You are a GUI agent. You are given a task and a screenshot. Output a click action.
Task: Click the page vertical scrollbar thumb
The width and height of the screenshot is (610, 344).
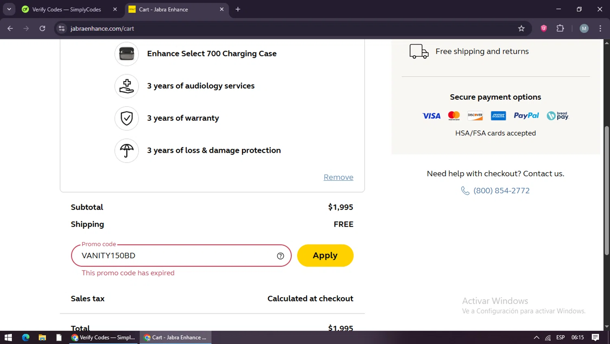coord(607,190)
